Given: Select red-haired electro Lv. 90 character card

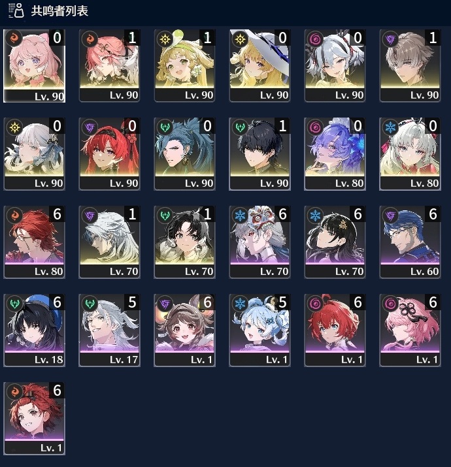Looking at the screenshot, I should tap(109, 153).
